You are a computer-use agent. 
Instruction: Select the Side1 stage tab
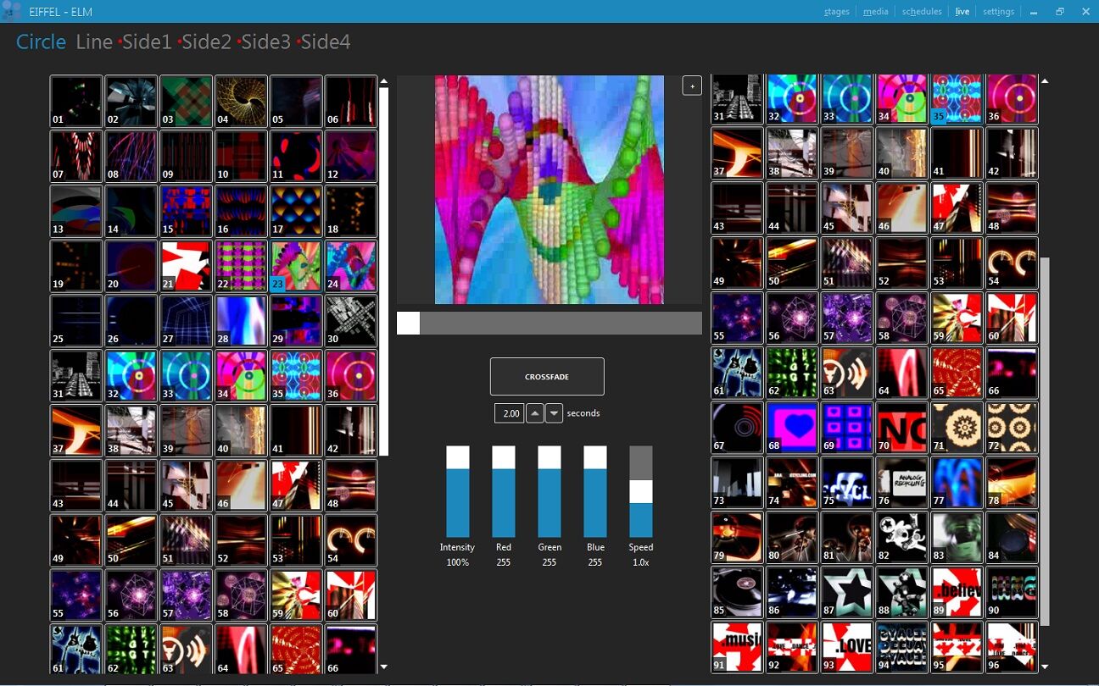tap(147, 41)
